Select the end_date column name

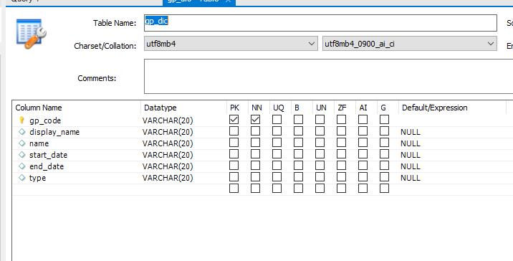[x=47, y=166]
